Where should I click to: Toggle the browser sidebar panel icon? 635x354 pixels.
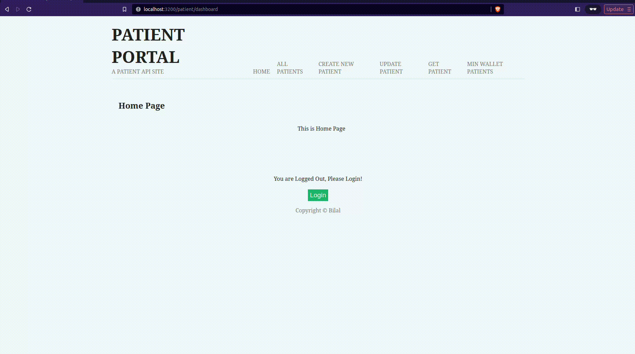[x=578, y=9]
